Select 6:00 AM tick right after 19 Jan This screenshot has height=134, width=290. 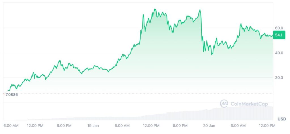[x=122, y=126]
